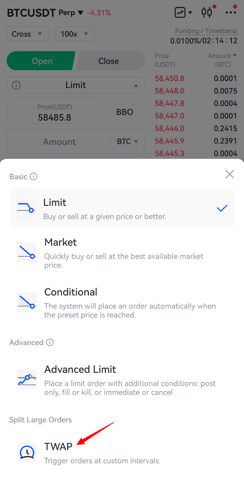The width and height of the screenshot is (244, 480).
Task: Choose the Market order type
Action: (122, 252)
